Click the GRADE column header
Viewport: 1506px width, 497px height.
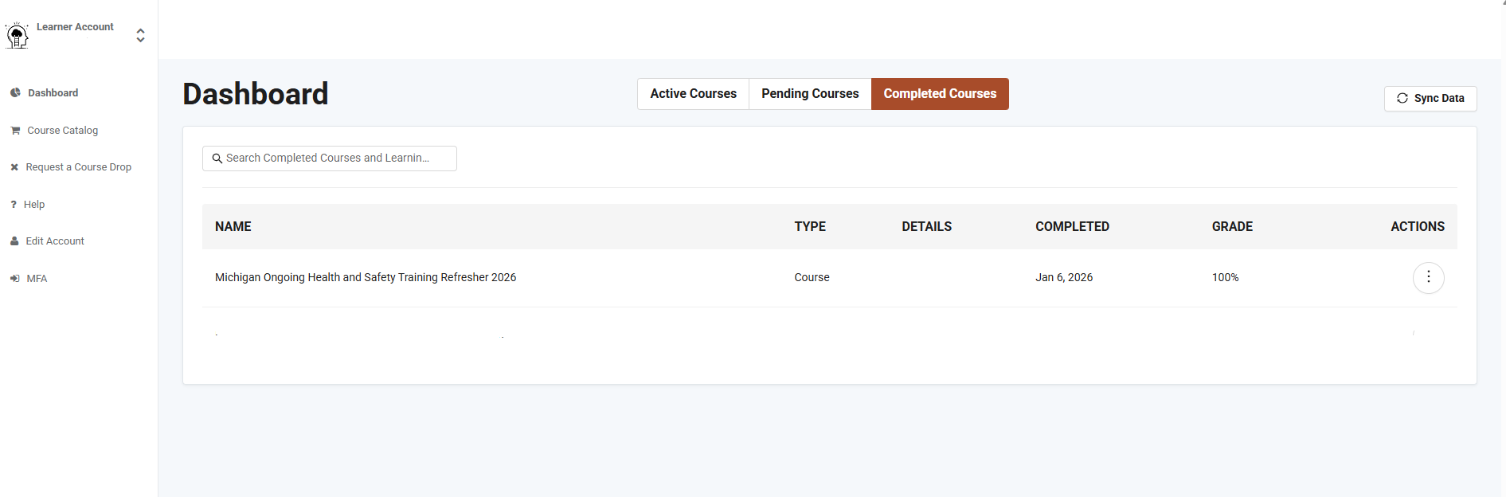(x=1232, y=227)
